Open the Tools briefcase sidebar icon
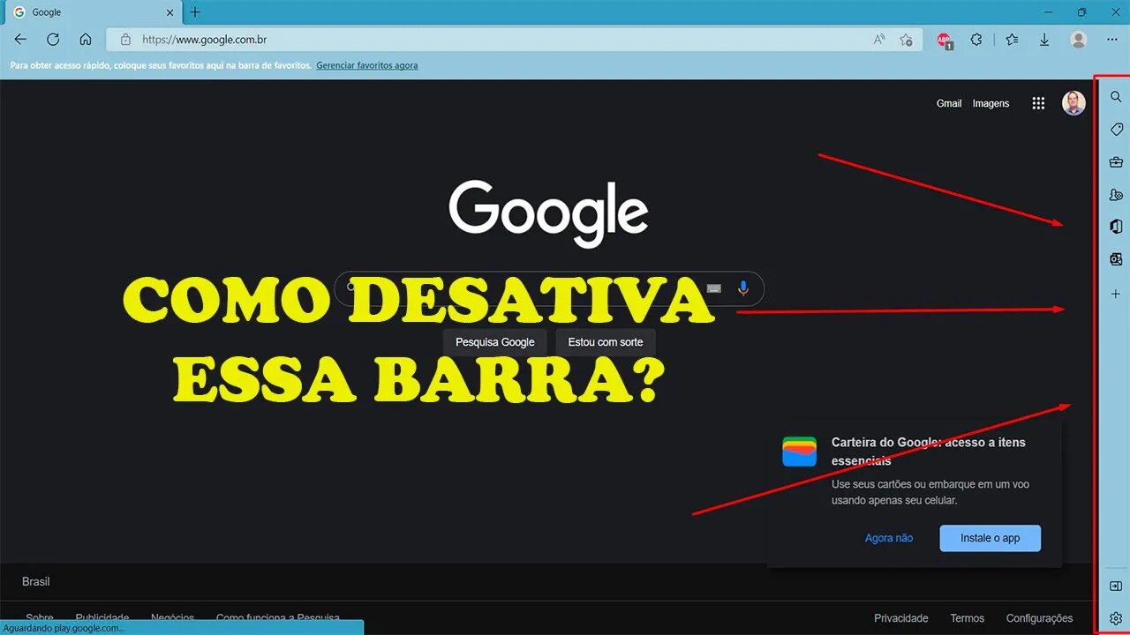 (1116, 162)
